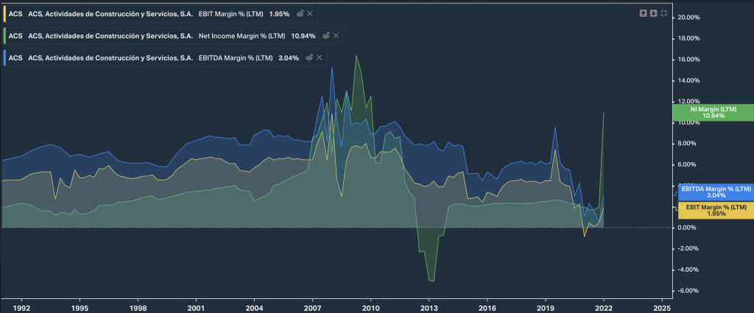754x313 pixels.
Task: Click the blue EBITDA Margin 3.04% axis tag
Action: pyautogui.click(x=713, y=191)
